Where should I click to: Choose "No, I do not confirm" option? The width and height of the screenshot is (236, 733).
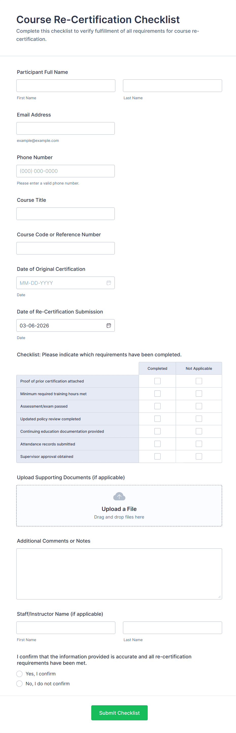tap(20, 684)
